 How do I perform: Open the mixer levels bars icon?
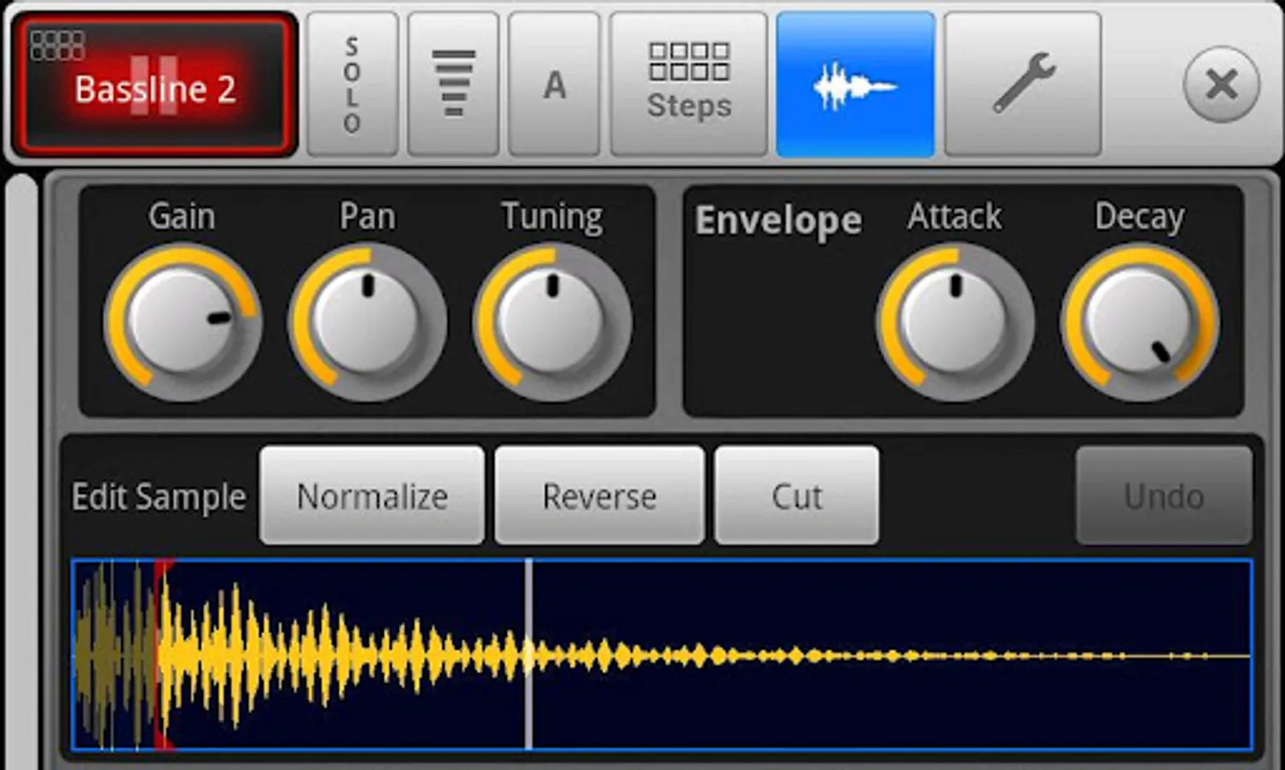tap(454, 85)
